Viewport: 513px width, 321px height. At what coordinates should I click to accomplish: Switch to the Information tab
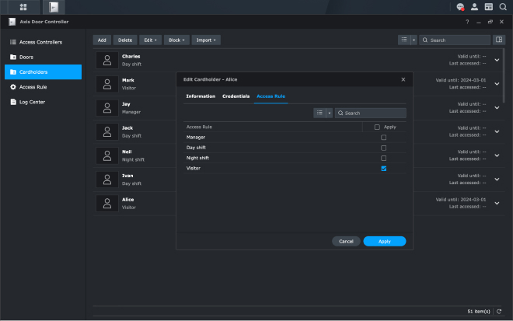click(201, 96)
